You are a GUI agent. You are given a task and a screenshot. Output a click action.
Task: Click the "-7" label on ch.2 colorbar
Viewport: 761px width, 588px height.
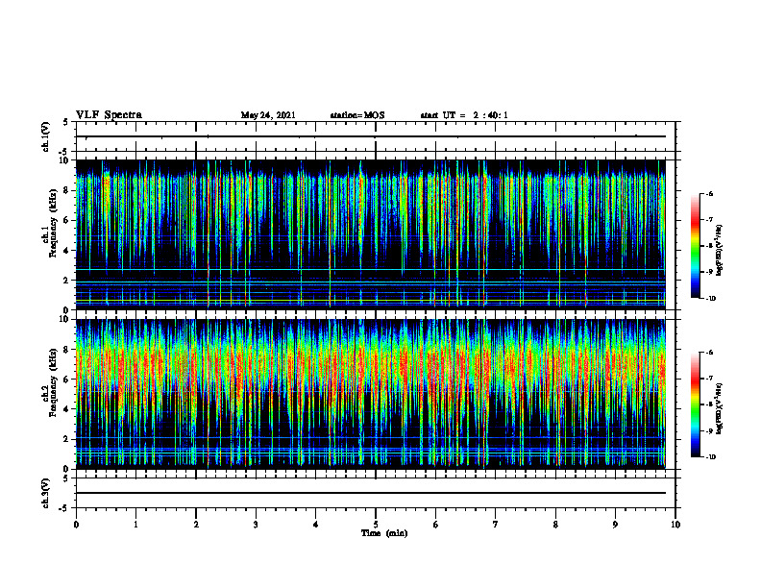tap(709, 379)
